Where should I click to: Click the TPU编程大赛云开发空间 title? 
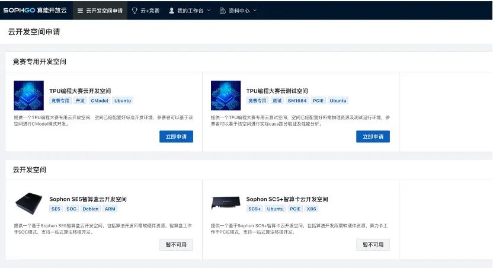point(80,91)
